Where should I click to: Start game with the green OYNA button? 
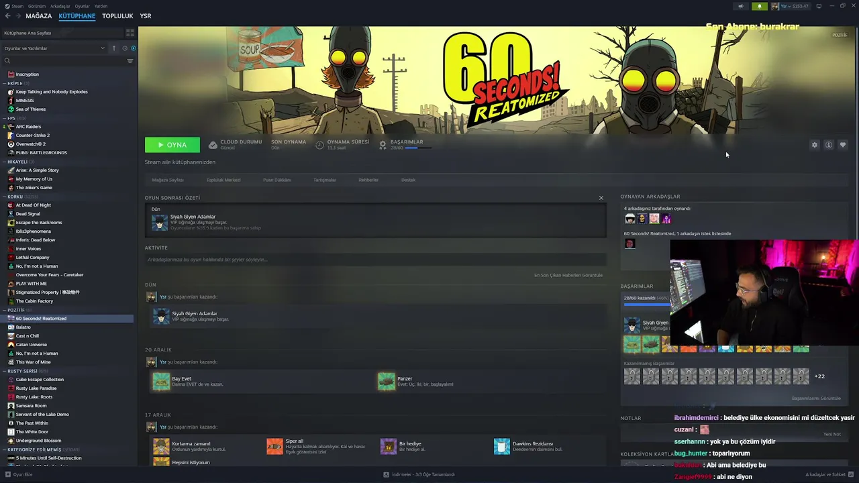click(172, 145)
